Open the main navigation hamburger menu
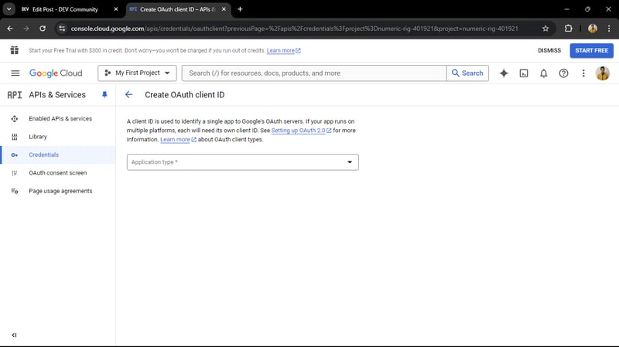The width and height of the screenshot is (619, 347). [15, 73]
